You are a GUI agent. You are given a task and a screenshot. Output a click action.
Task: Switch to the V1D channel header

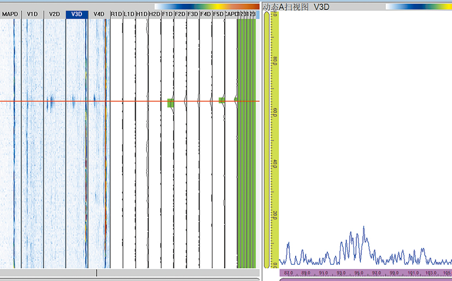pyautogui.click(x=32, y=14)
